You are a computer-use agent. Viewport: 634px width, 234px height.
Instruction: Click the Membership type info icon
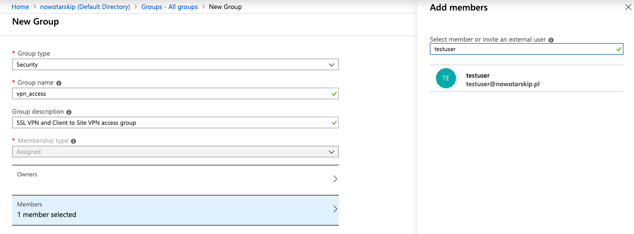pos(73,141)
